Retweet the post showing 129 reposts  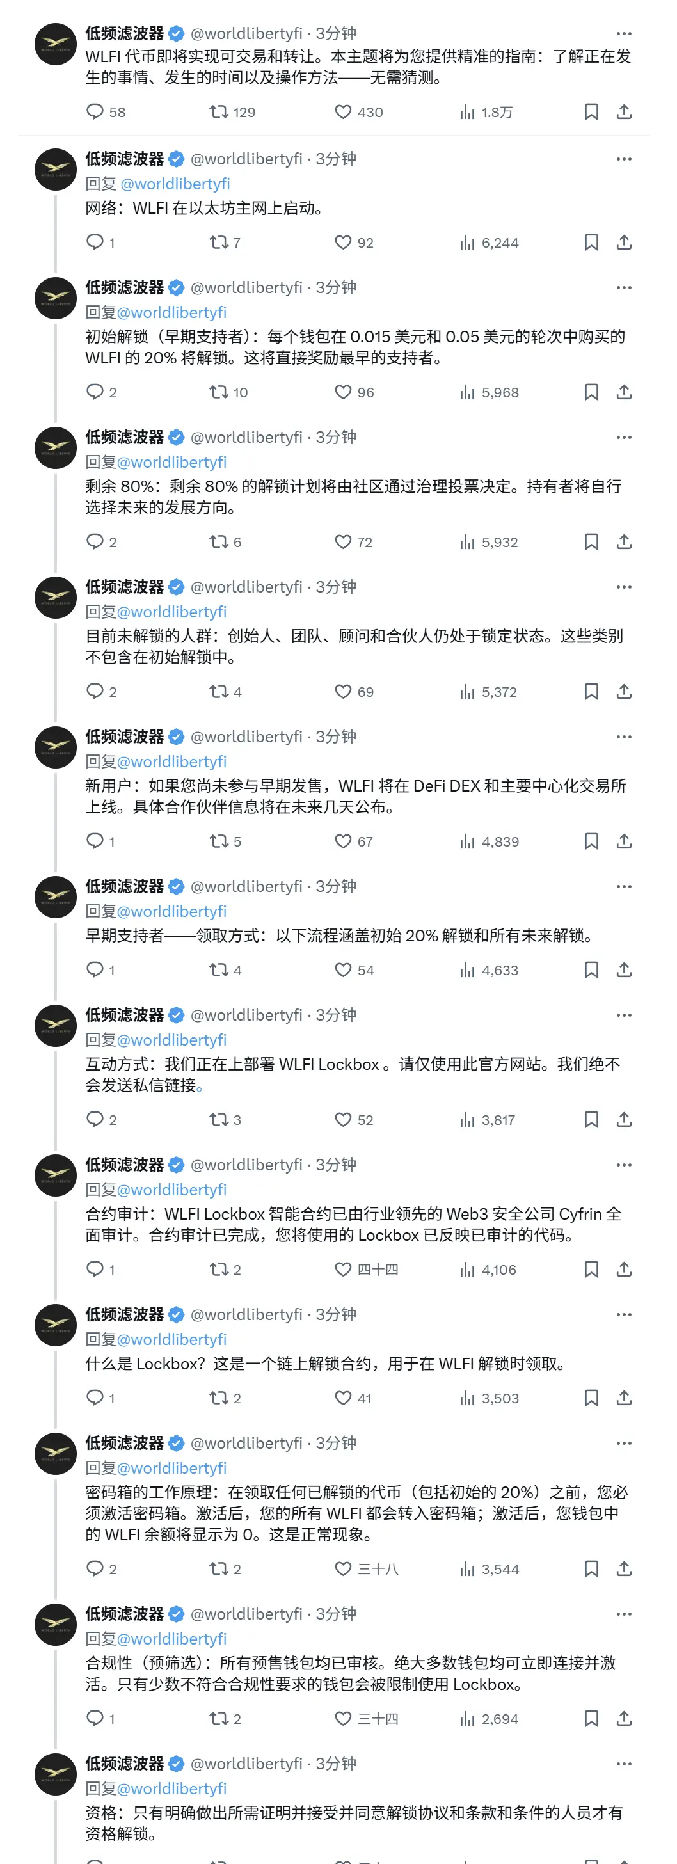pyautogui.click(x=232, y=112)
